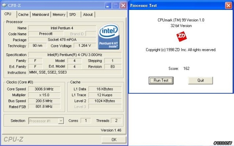
Task: Click the Core Voltage value 1.264 V
Action: point(85,46)
